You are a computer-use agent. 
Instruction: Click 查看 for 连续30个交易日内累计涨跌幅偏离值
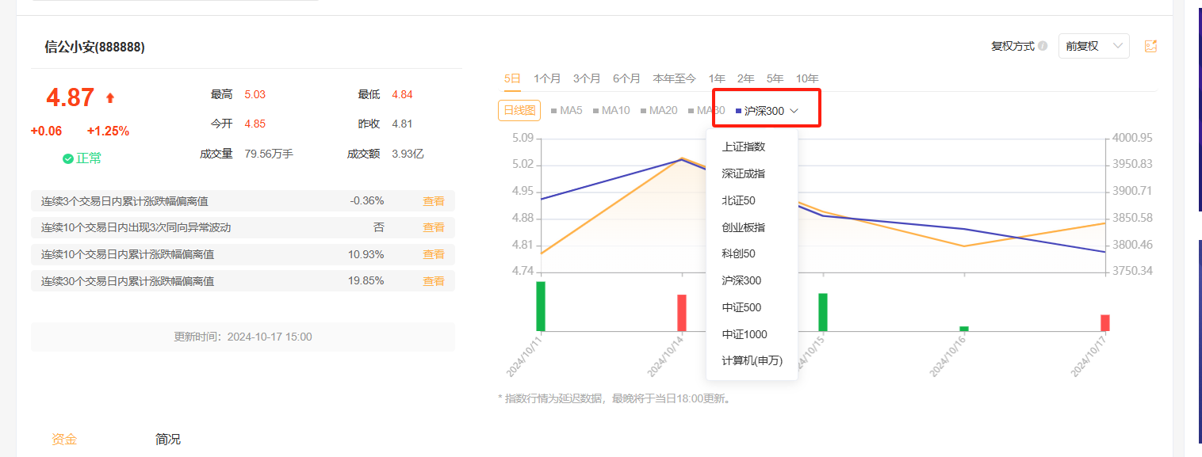(x=434, y=281)
